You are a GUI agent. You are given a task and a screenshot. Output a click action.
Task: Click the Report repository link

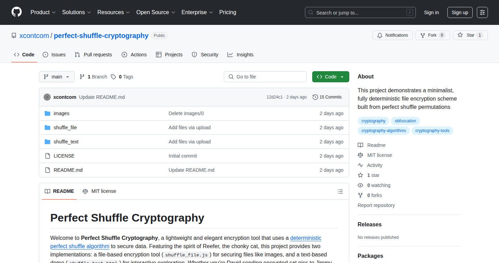pos(376,205)
